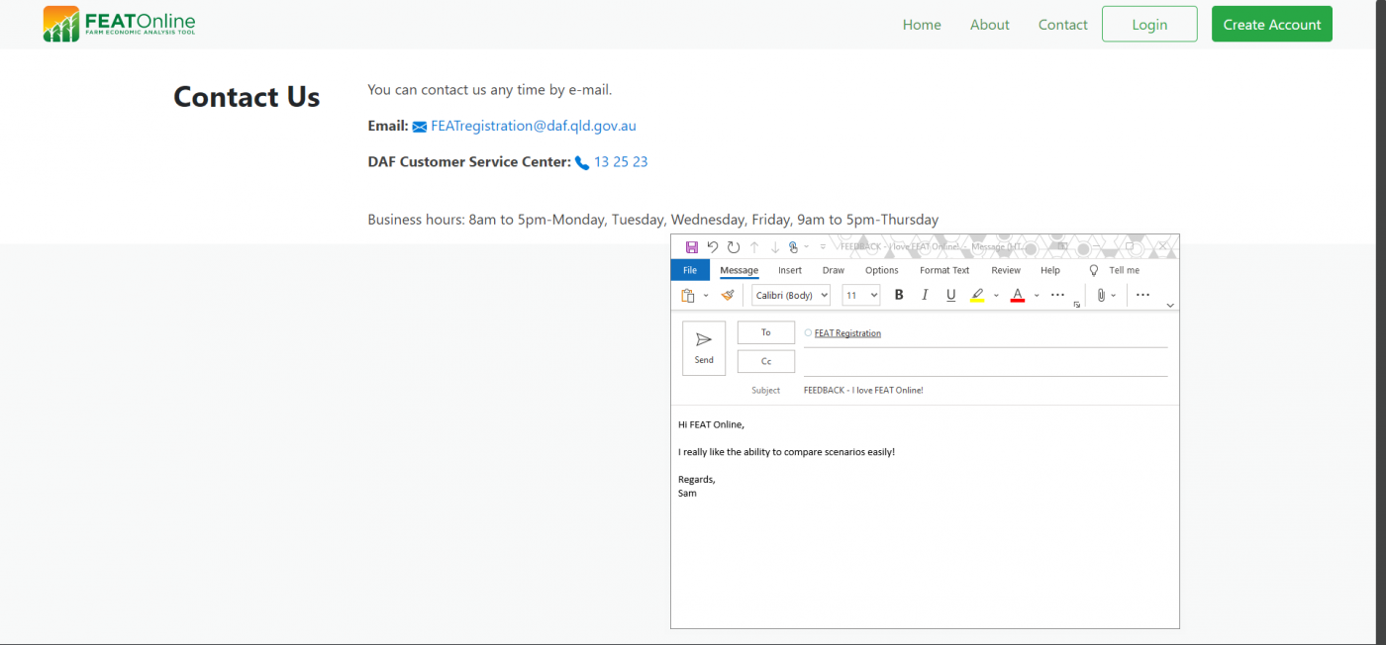Click the Undo arrow icon

713,246
